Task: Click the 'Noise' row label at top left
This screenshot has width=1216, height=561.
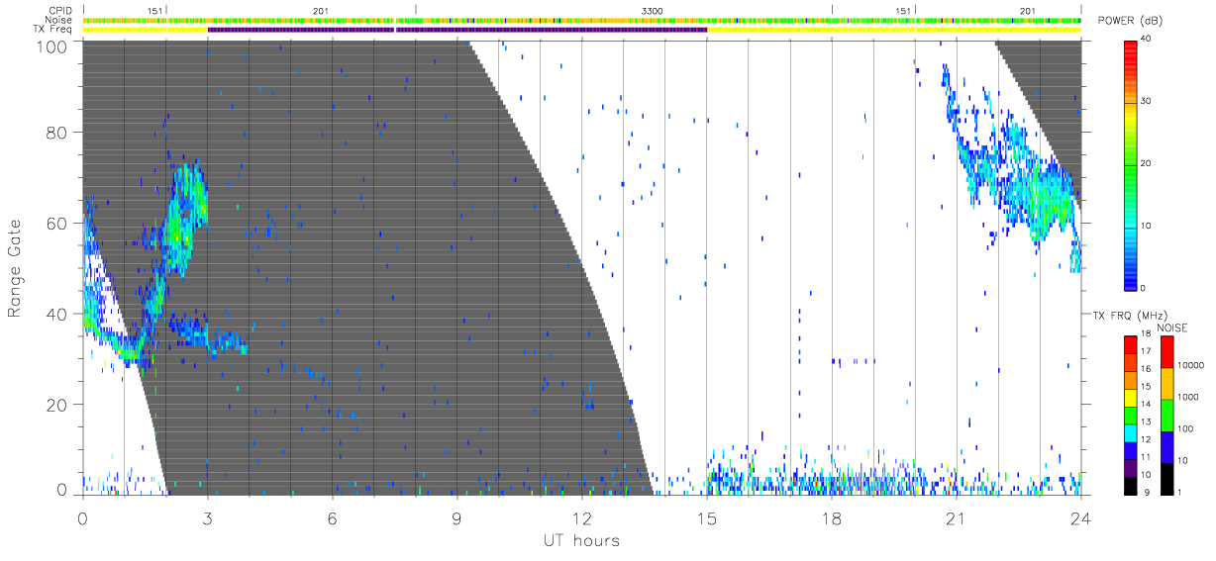Action: [60, 20]
